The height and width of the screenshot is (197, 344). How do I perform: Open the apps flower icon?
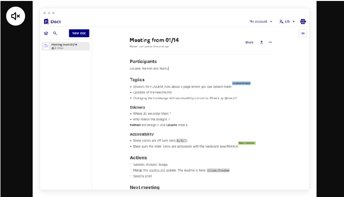pyautogui.click(x=303, y=21)
